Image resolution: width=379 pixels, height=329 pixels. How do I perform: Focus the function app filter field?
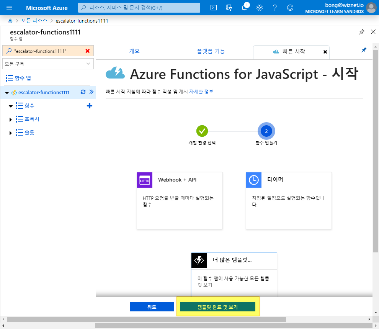coord(48,51)
